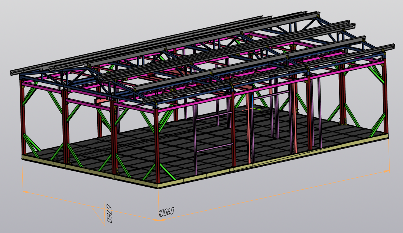The width and height of the screenshot is (403, 233).
Task: Click the coordinate origin triad inside the model
Action: (x=252, y=109)
